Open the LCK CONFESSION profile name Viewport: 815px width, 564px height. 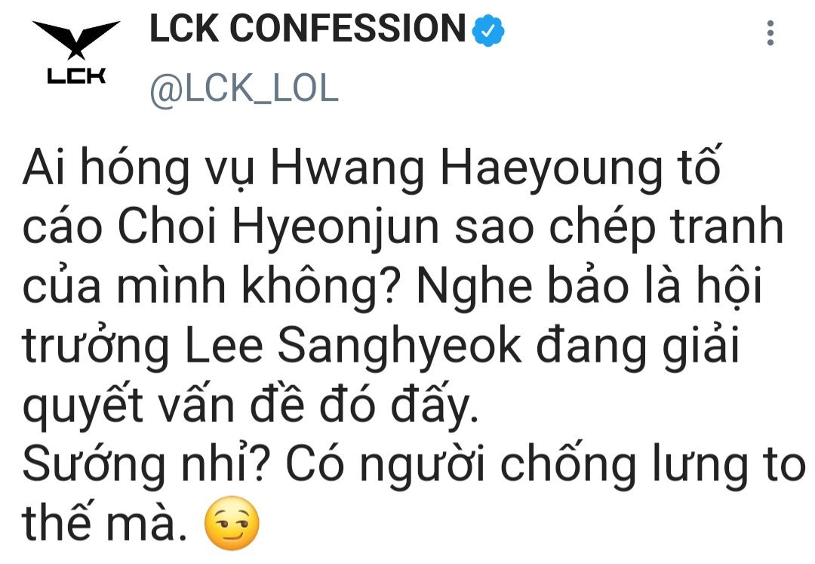point(307,29)
